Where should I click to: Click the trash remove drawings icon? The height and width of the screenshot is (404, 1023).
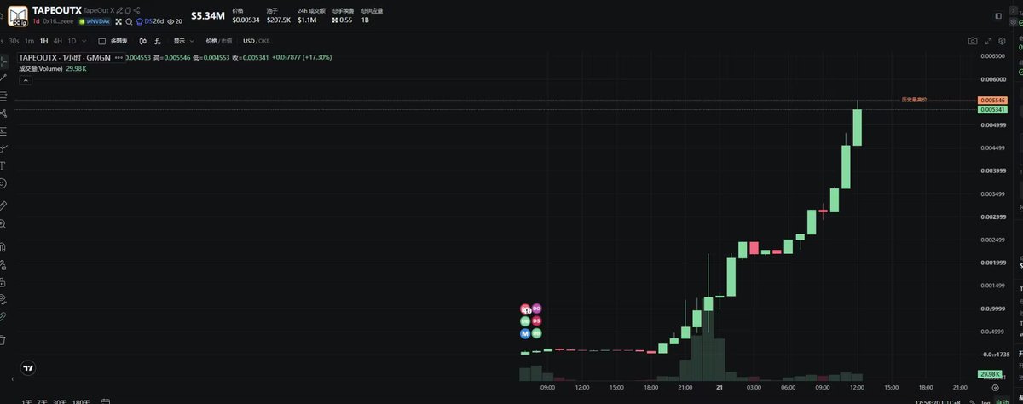pyautogui.click(x=3, y=339)
